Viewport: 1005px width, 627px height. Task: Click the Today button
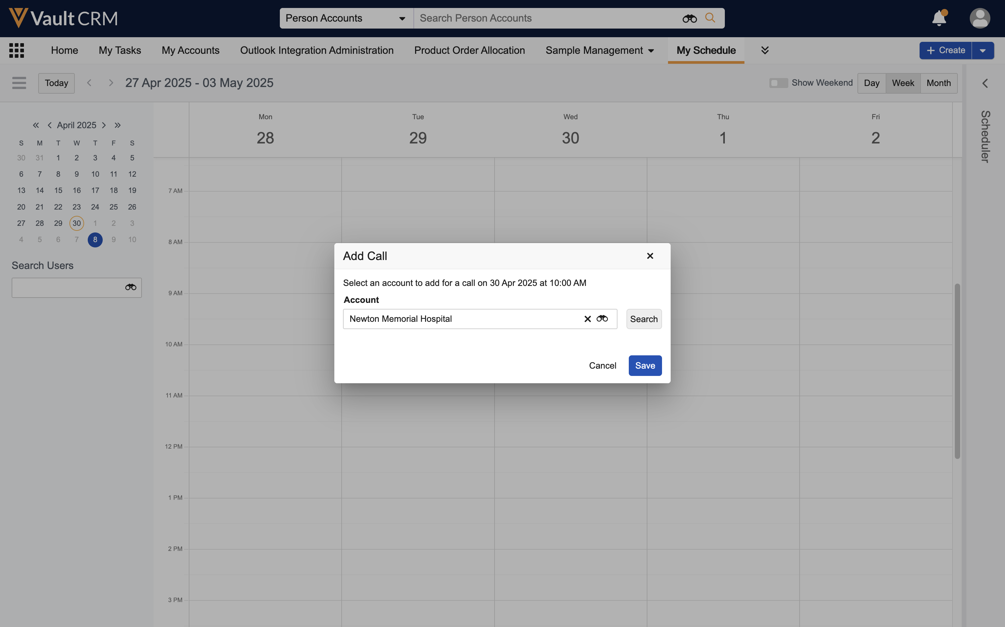(56, 83)
